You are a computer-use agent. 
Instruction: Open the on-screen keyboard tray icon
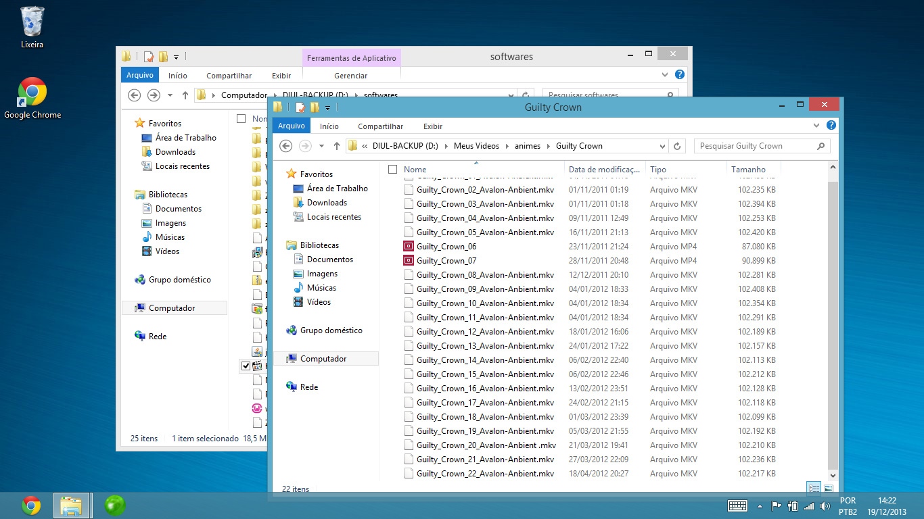(x=737, y=505)
